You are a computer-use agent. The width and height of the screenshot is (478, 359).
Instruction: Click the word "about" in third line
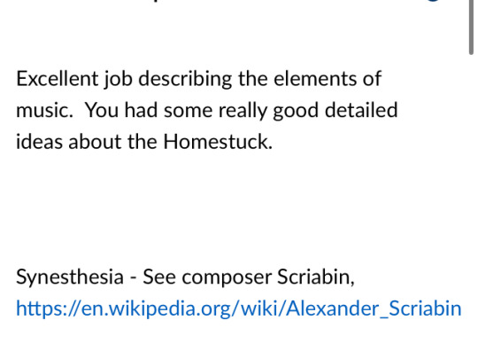(x=95, y=142)
